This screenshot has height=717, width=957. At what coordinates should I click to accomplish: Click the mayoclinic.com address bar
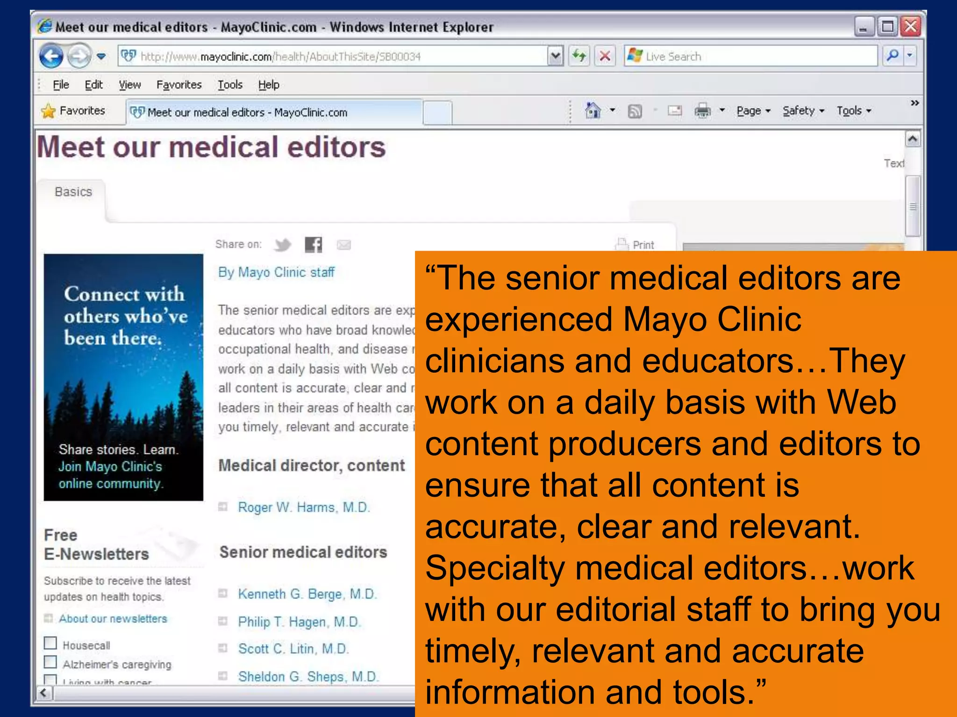click(x=333, y=56)
